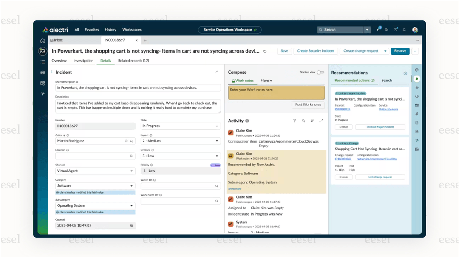459x258 pixels.
Task: Select the Home icon in the left sidebar
Action: 42,41
